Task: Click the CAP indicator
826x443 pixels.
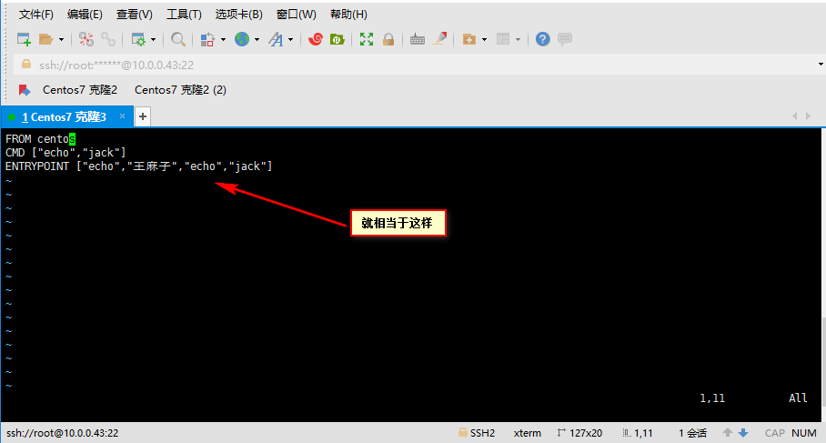Action: pyautogui.click(x=775, y=433)
